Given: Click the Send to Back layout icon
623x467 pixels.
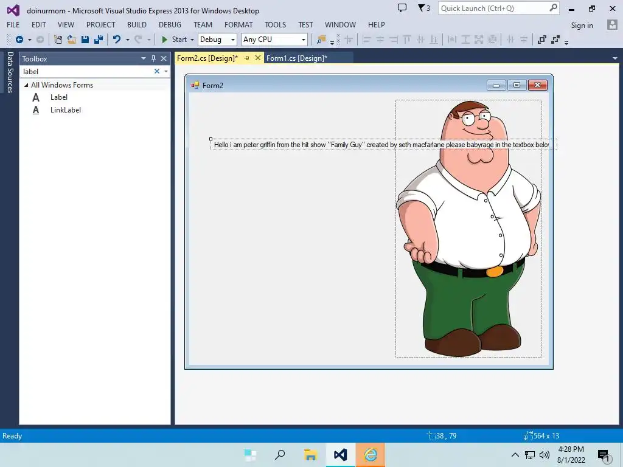Looking at the screenshot, I should click(555, 40).
